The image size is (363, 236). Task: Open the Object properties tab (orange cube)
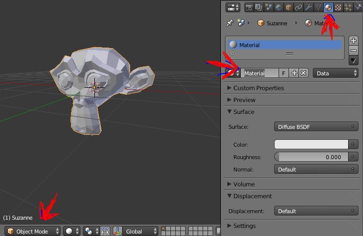coord(289,7)
